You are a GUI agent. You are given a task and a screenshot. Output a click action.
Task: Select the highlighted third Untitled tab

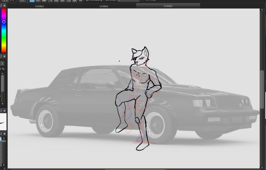pos(168,6)
